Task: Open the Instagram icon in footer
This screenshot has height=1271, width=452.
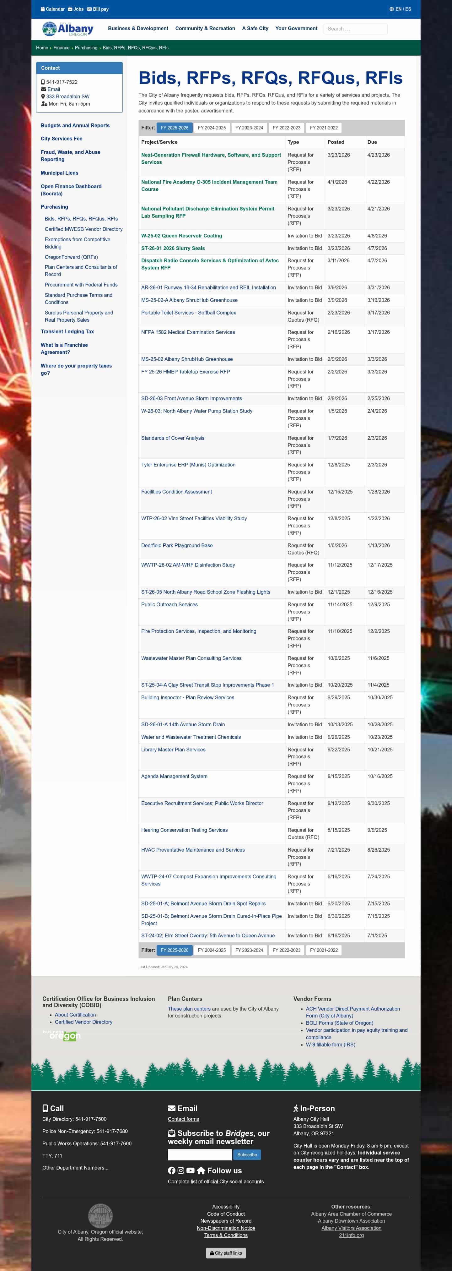Action: point(181,1170)
